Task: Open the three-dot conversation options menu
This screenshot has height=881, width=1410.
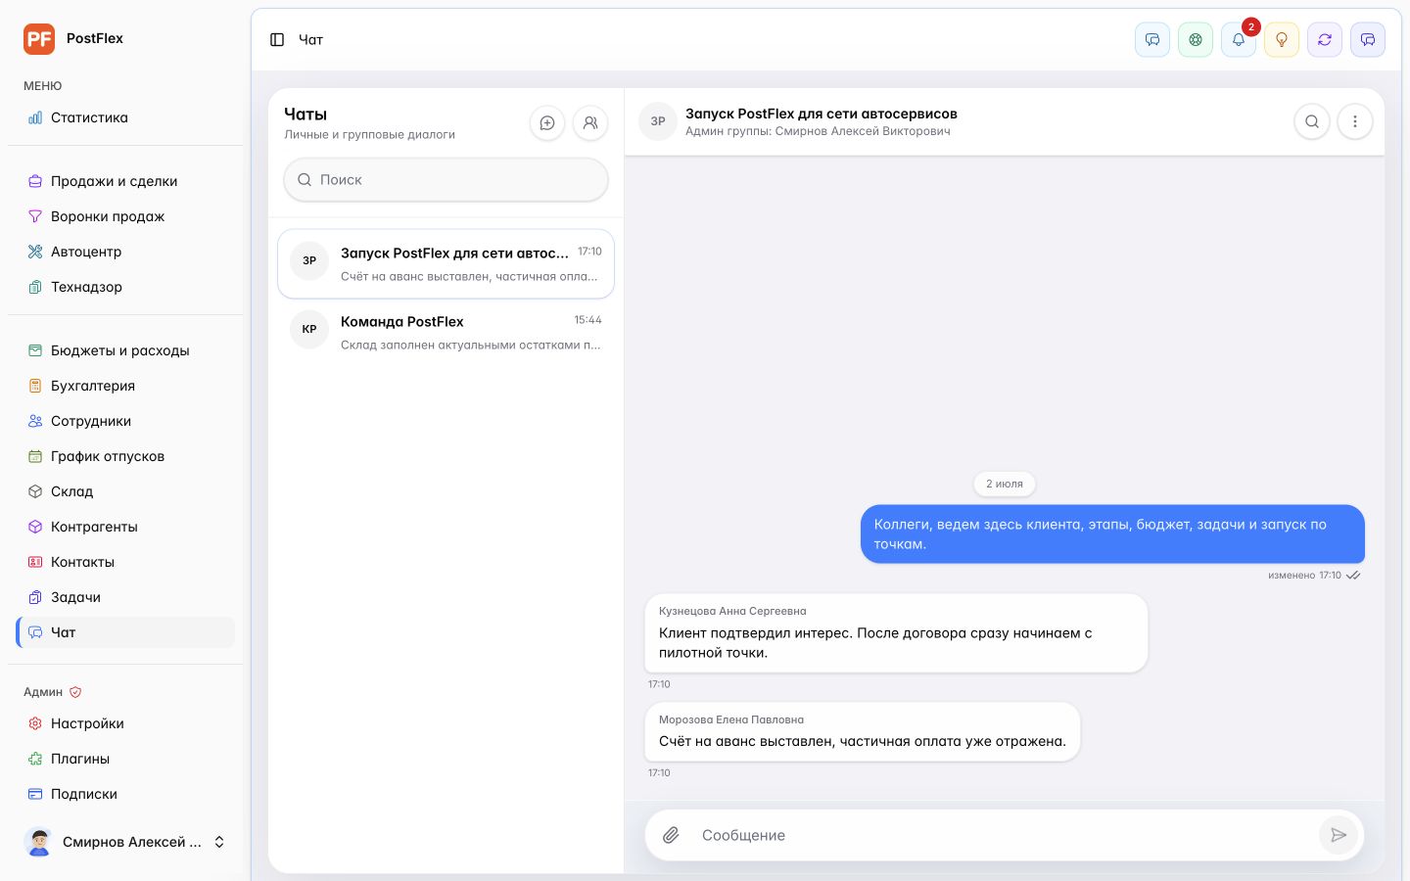Action: pos(1355,122)
